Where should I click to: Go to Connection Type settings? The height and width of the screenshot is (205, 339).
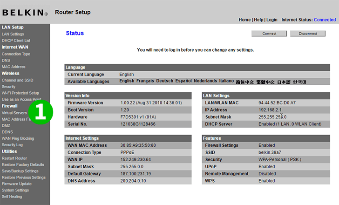[x=16, y=54]
